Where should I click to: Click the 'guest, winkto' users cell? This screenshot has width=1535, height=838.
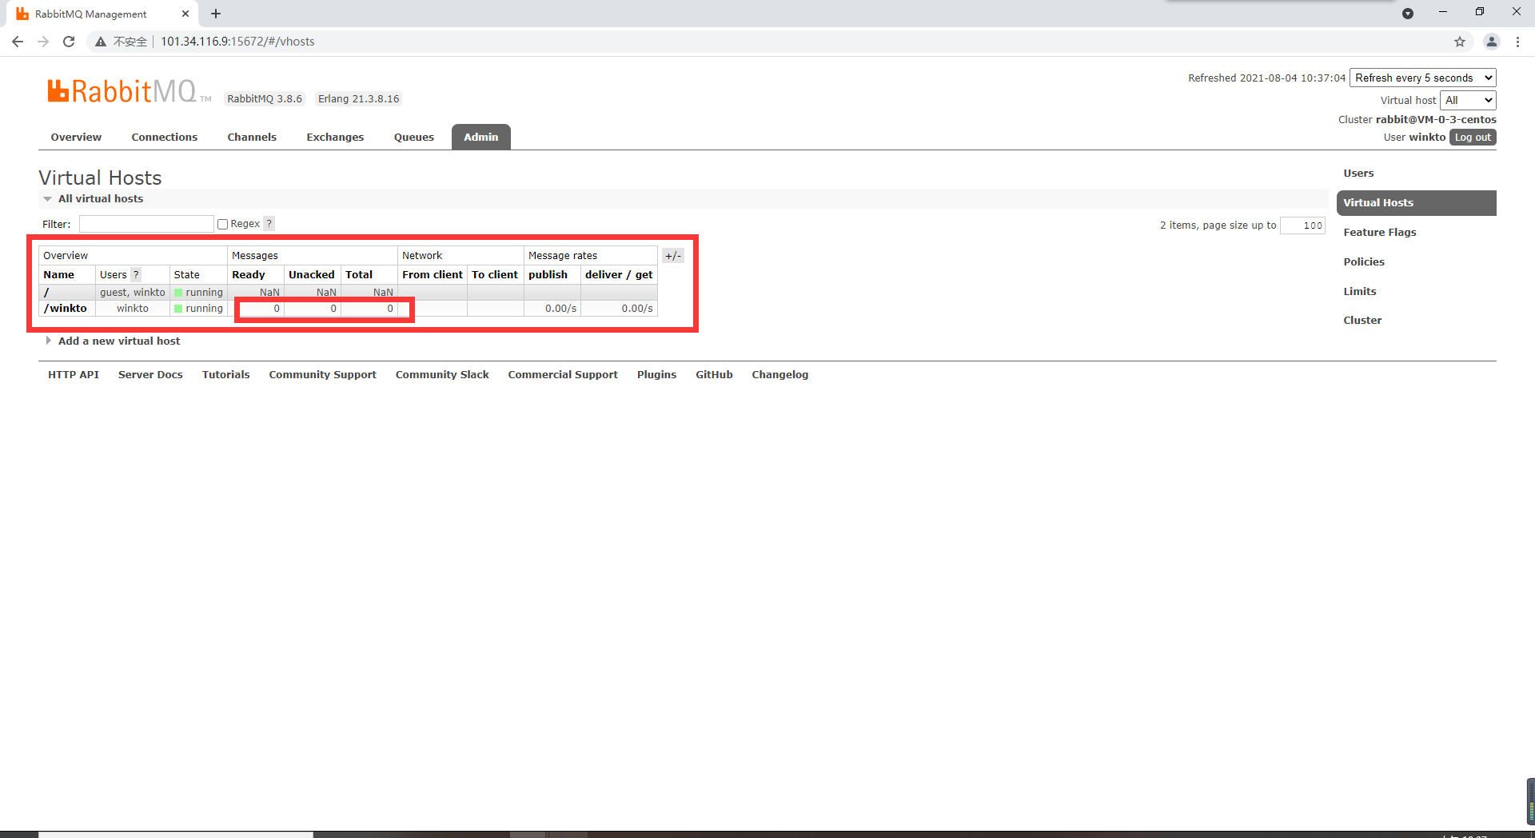(132, 292)
